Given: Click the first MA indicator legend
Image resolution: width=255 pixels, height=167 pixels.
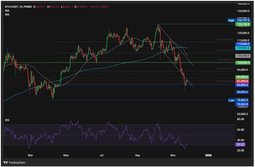Looking at the screenshot, I should coord(7,11).
